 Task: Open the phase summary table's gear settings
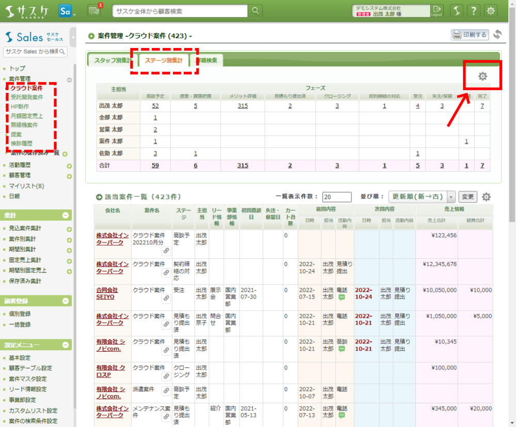pos(482,76)
